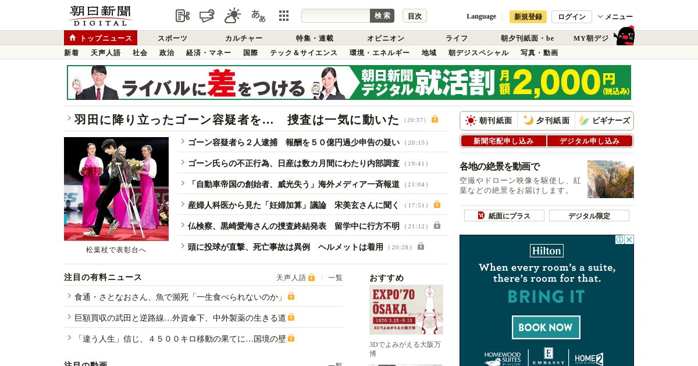The image size is (698, 366).
Task: Click the 検索 search button
Action: coord(382,16)
